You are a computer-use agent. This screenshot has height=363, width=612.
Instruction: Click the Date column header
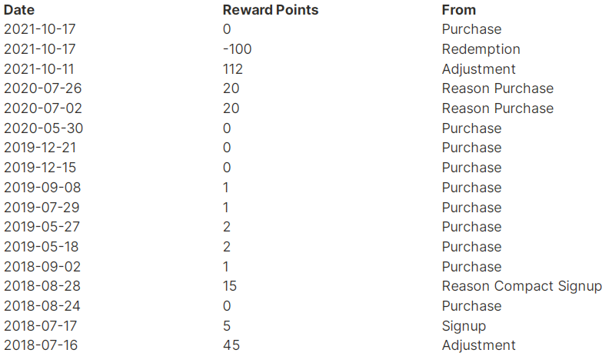pos(19,10)
